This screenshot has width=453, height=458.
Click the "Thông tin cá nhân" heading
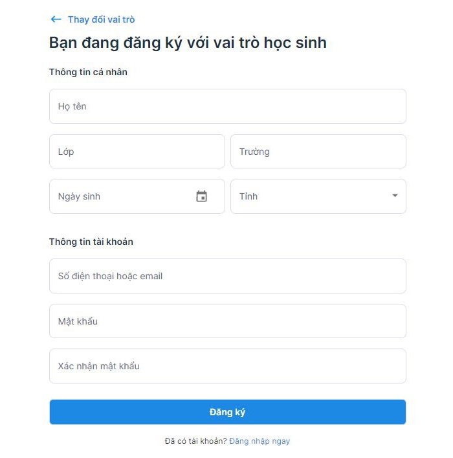pyautogui.click(x=88, y=72)
